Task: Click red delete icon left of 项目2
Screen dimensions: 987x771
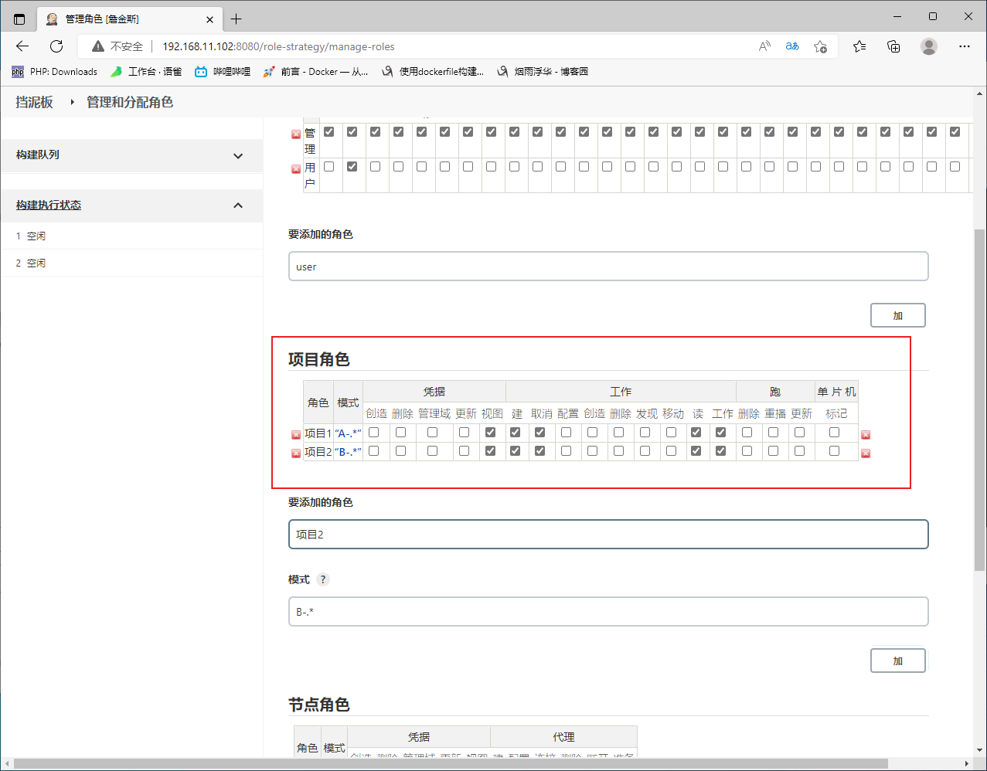Action: (295, 453)
